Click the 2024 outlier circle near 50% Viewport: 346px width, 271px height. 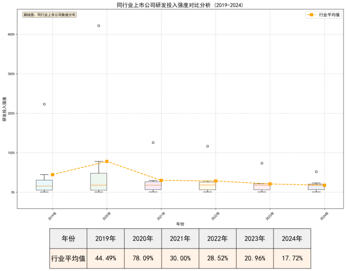point(316,172)
